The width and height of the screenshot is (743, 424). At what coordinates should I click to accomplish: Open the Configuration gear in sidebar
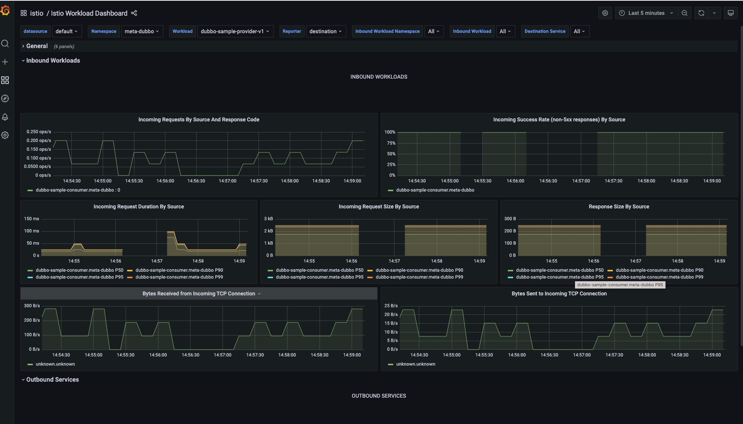5,135
